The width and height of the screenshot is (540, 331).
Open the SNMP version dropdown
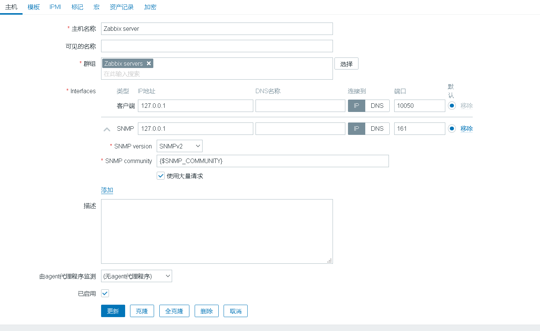click(180, 146)
